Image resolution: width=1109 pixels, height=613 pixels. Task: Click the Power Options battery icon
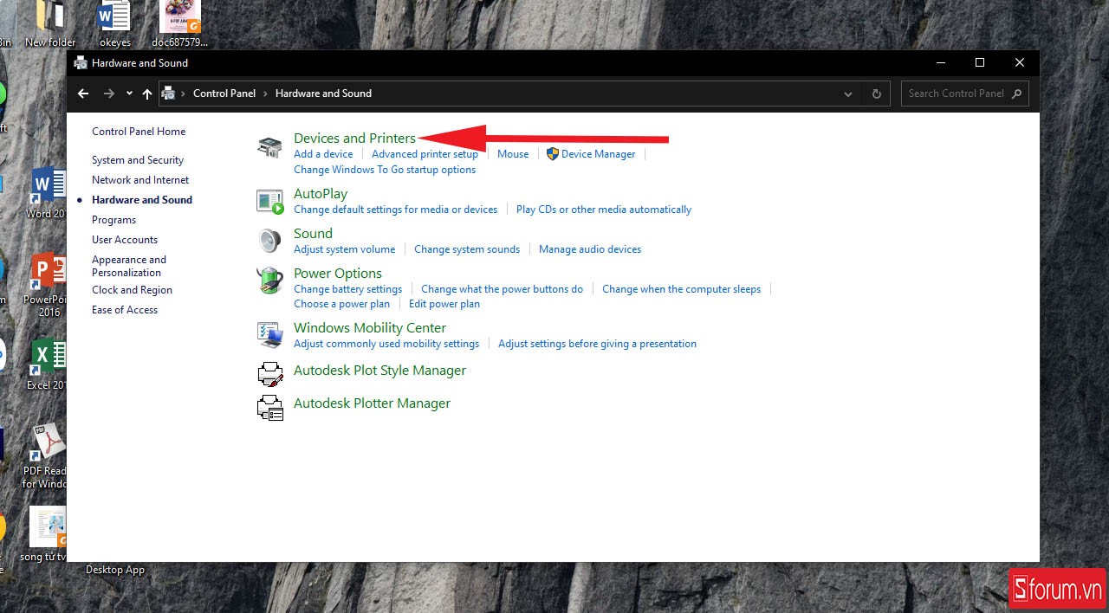[x=269, y=281]
